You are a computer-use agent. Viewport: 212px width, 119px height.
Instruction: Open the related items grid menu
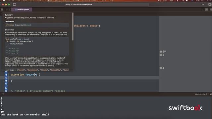point(2,10)
